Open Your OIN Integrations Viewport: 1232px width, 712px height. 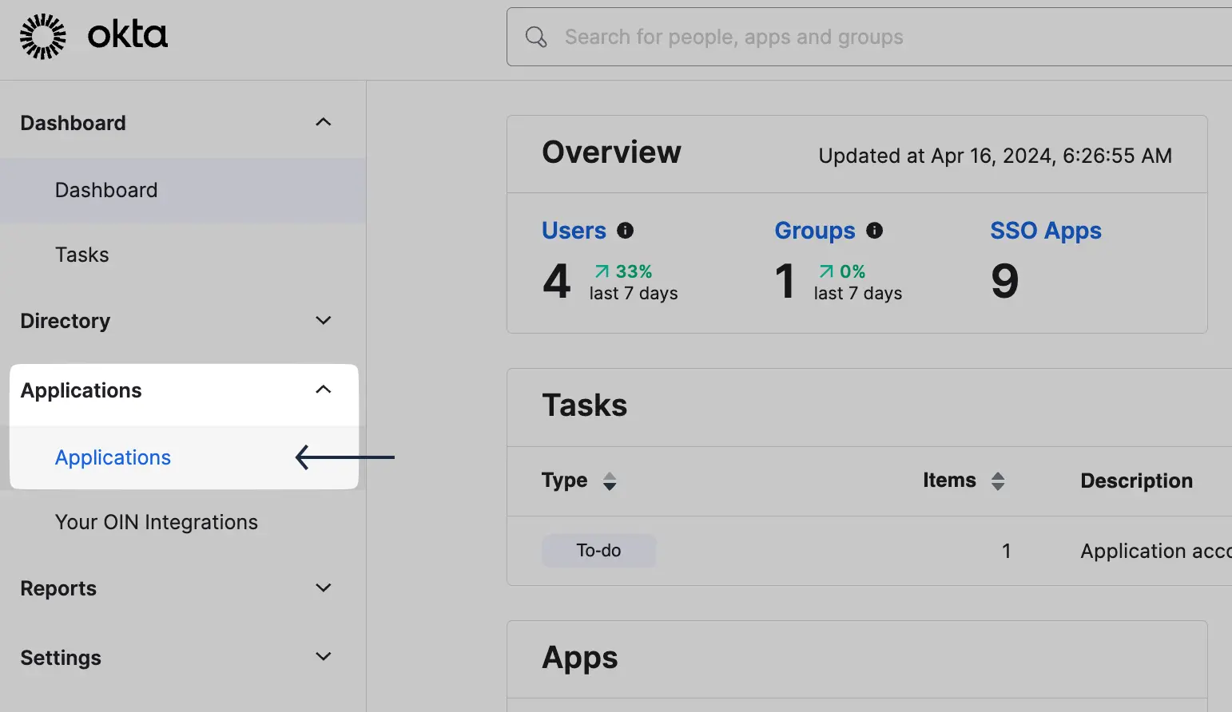pos(157,521)
